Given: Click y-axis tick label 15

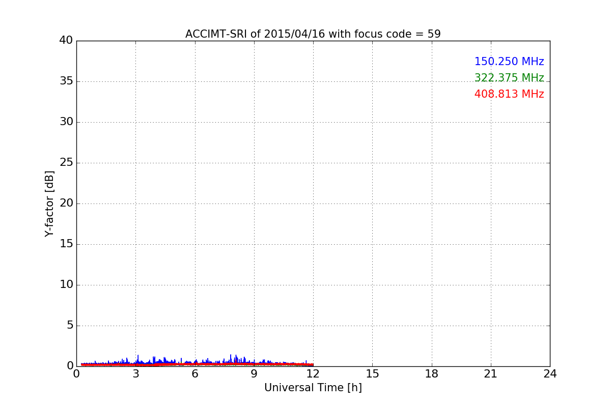Looking at the screenshot, I should click(x=66, y=244).
